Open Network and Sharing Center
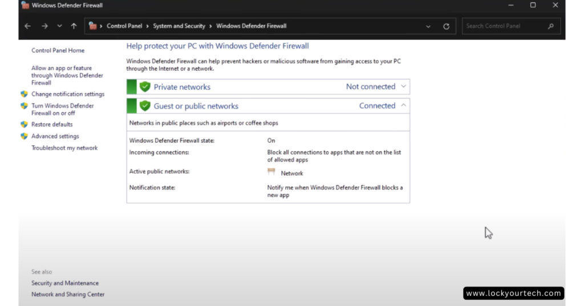 point(68,295)
